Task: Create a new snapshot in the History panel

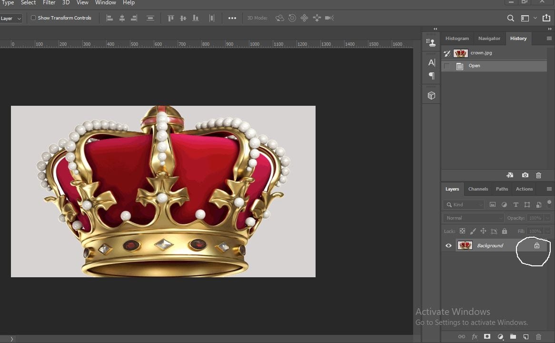Action: 525,175
